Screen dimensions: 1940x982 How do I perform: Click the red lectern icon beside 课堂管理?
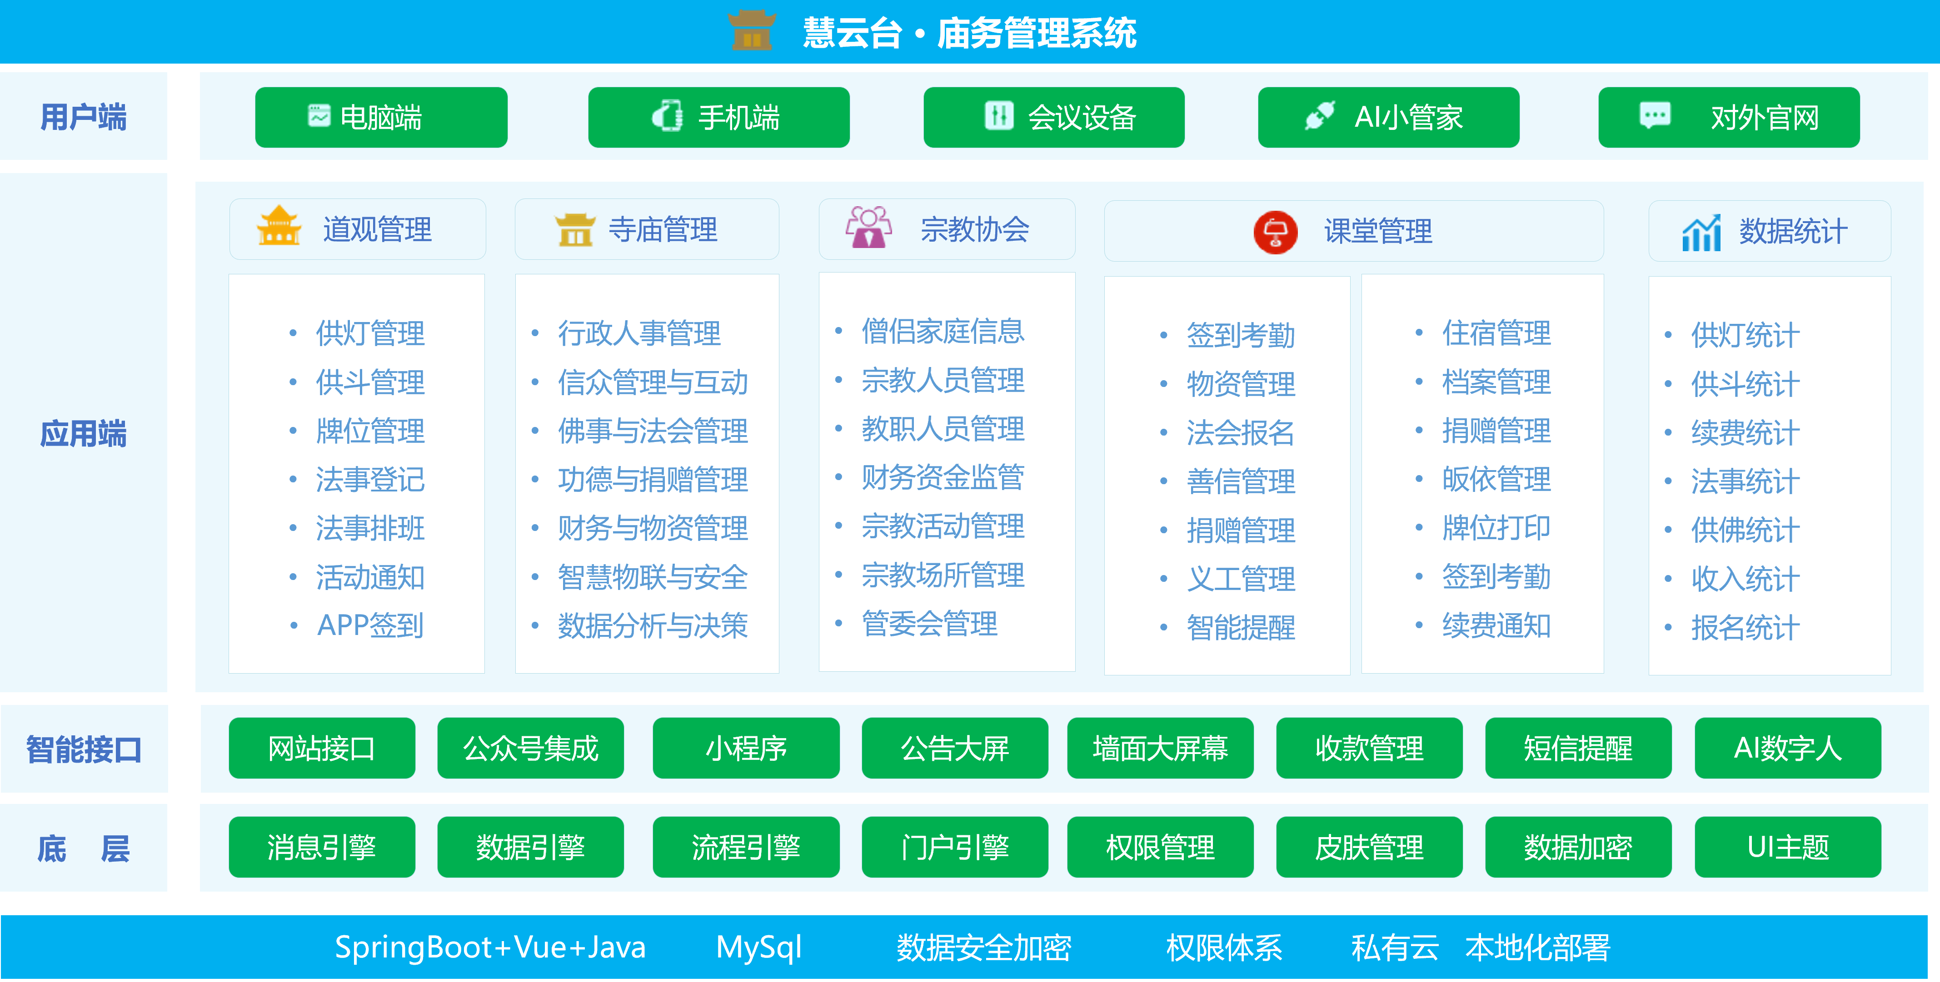pyautogui.click(x=1275, y=232)
